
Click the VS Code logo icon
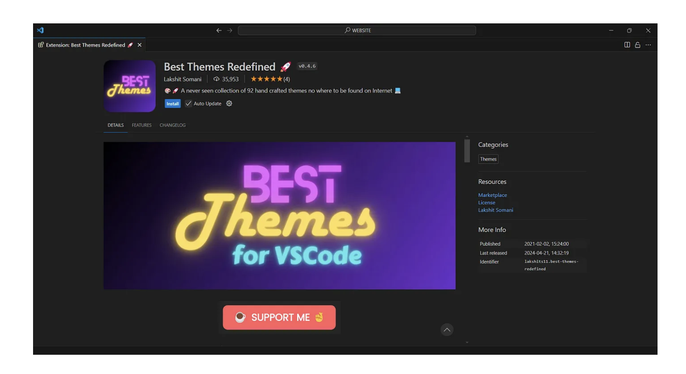[x=40, y=30]
